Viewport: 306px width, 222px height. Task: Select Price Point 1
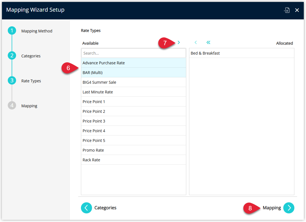click(x=134, y=102)
